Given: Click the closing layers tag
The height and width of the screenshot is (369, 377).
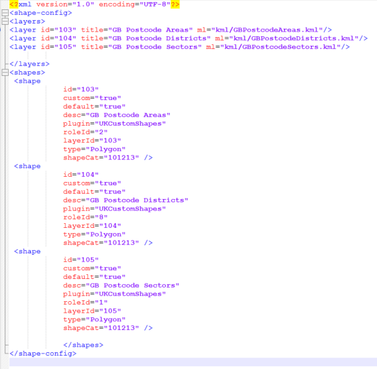Looking at the screenshot, I should 30,64.
